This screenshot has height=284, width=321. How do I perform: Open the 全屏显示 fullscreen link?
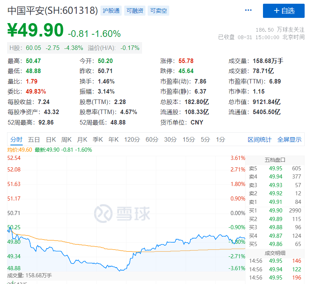click(x=289, y=140)
